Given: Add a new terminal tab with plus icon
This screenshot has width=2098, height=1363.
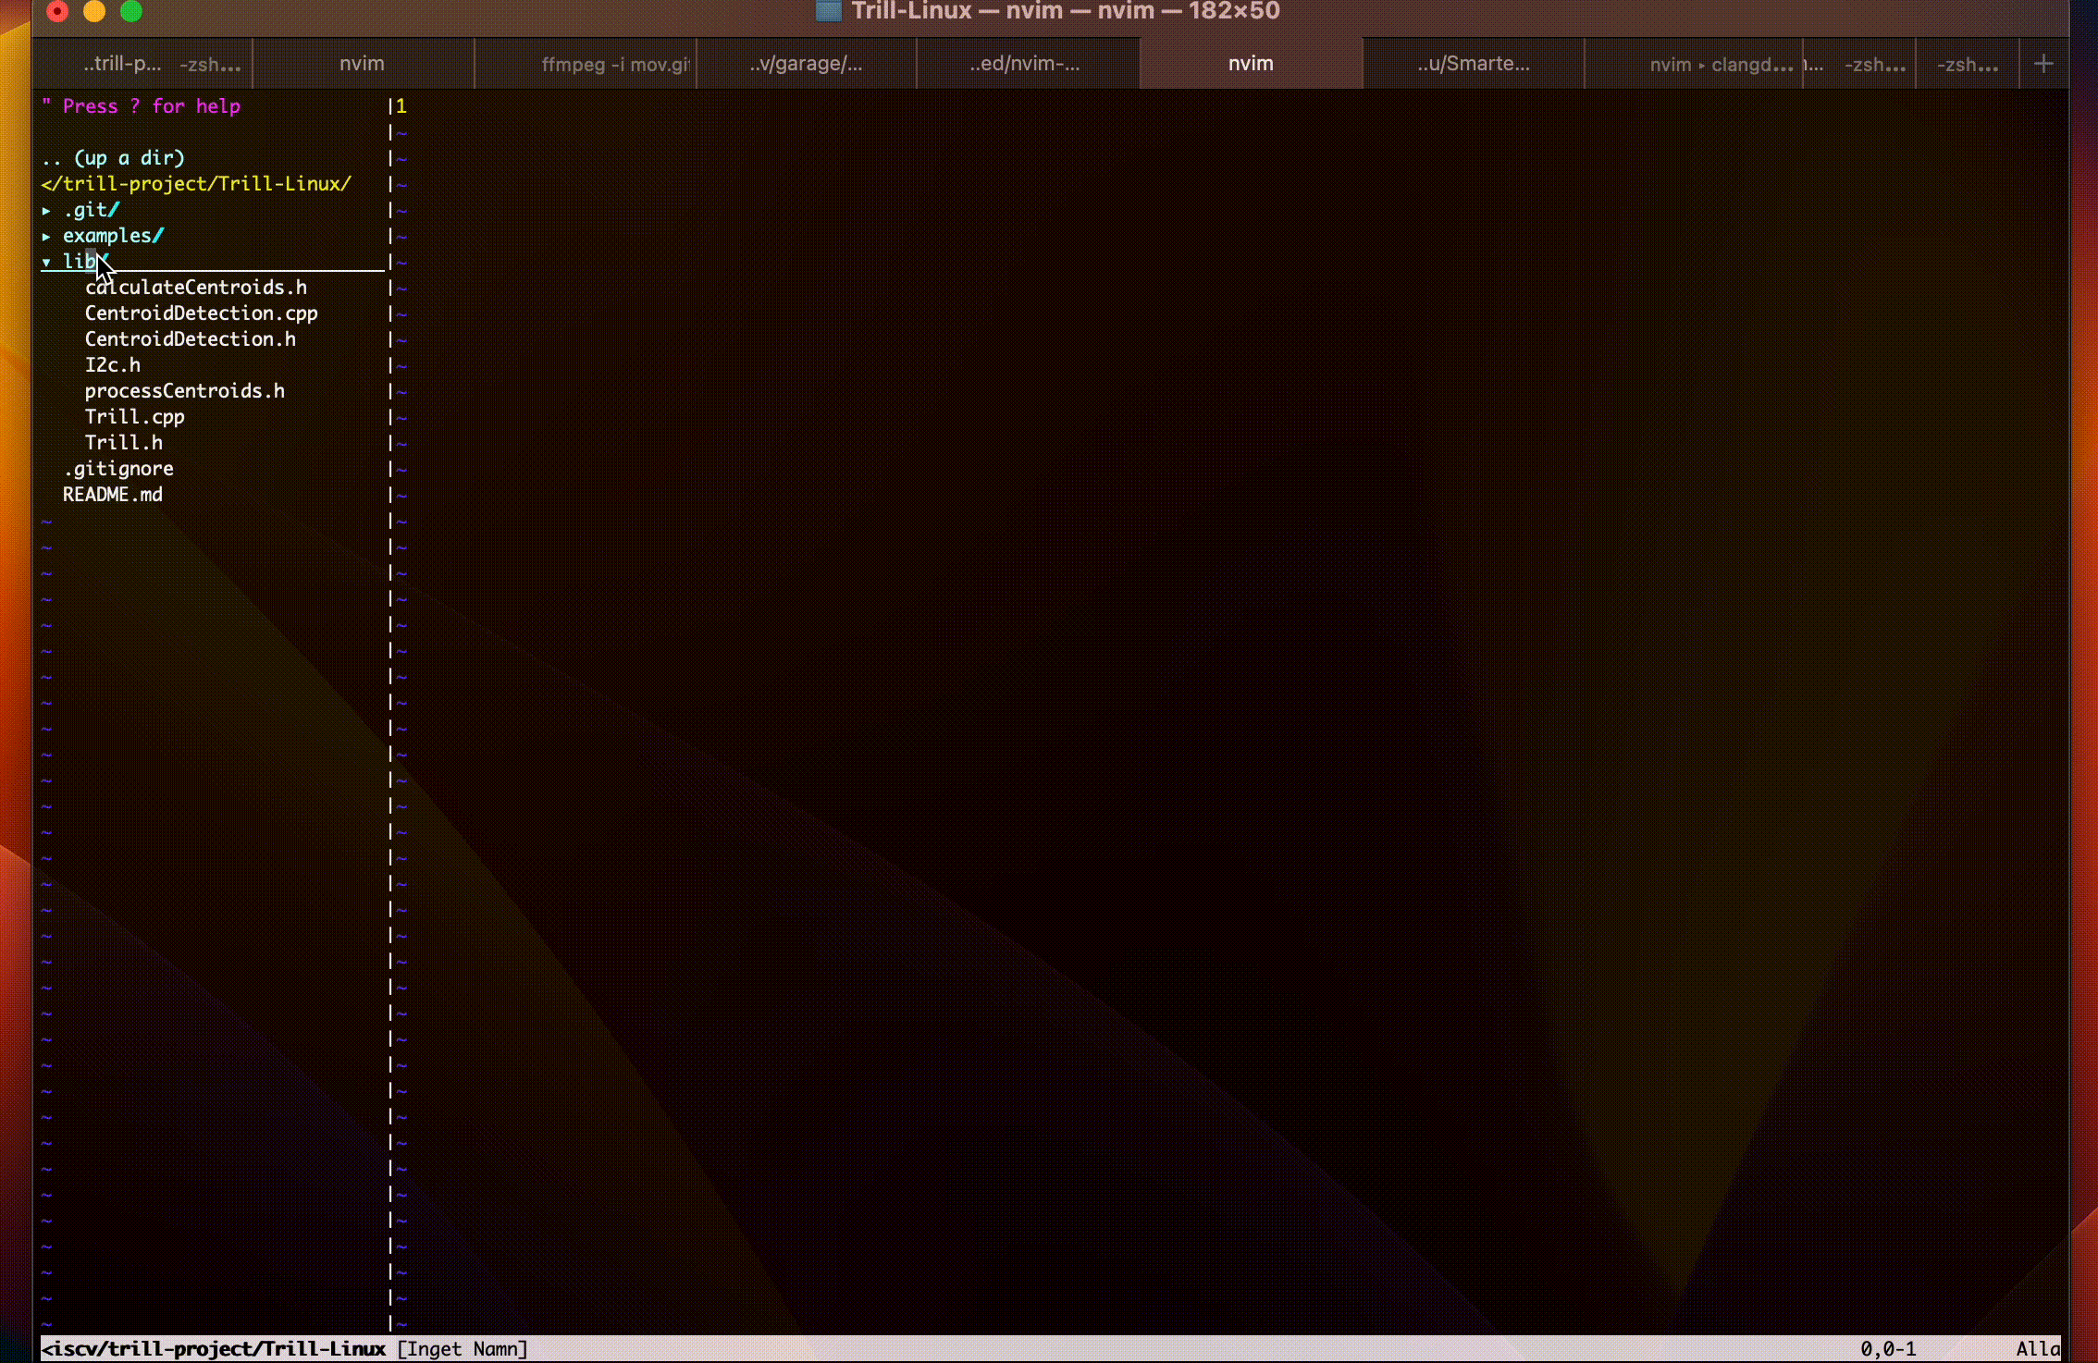Looking at the screenshot, I should pos(2043,64).
